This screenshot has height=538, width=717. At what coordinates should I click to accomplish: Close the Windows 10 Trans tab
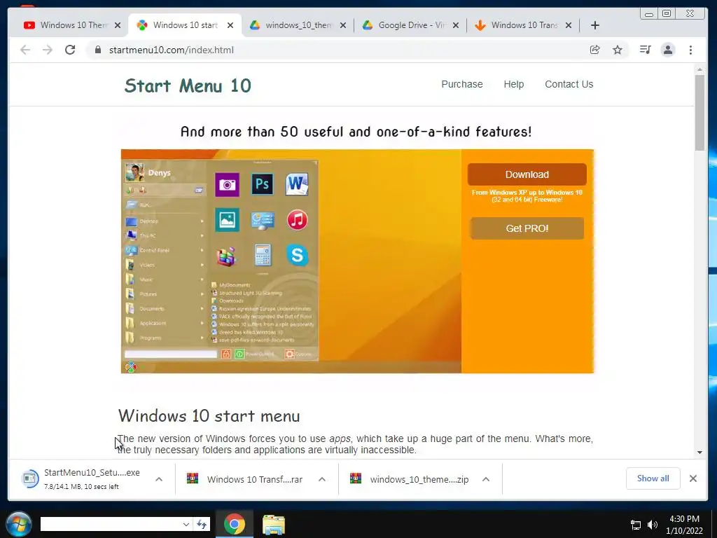[x=569, y=25]
